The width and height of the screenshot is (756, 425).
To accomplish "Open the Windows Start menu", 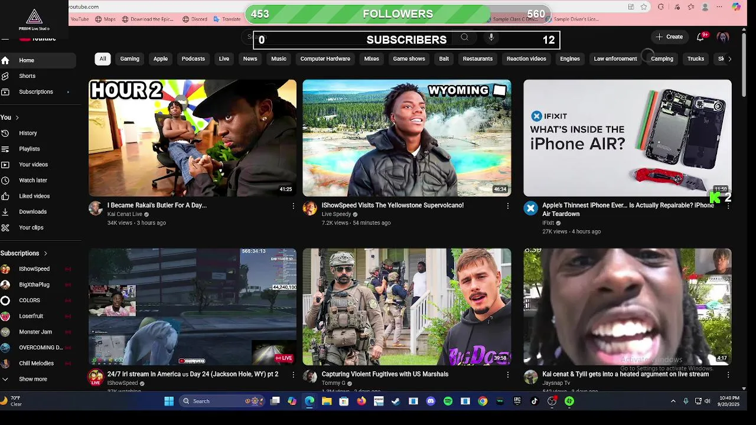I will pyautogui.click(x=169, y=401).
